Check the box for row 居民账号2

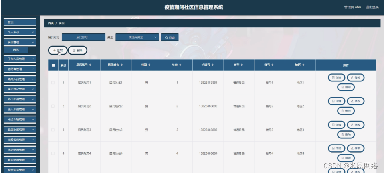53,106
